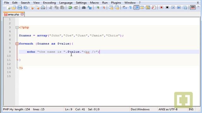Save the current recorded macro icon
The width and height of the screenshot is (202, 113).
tap(185, 8)
